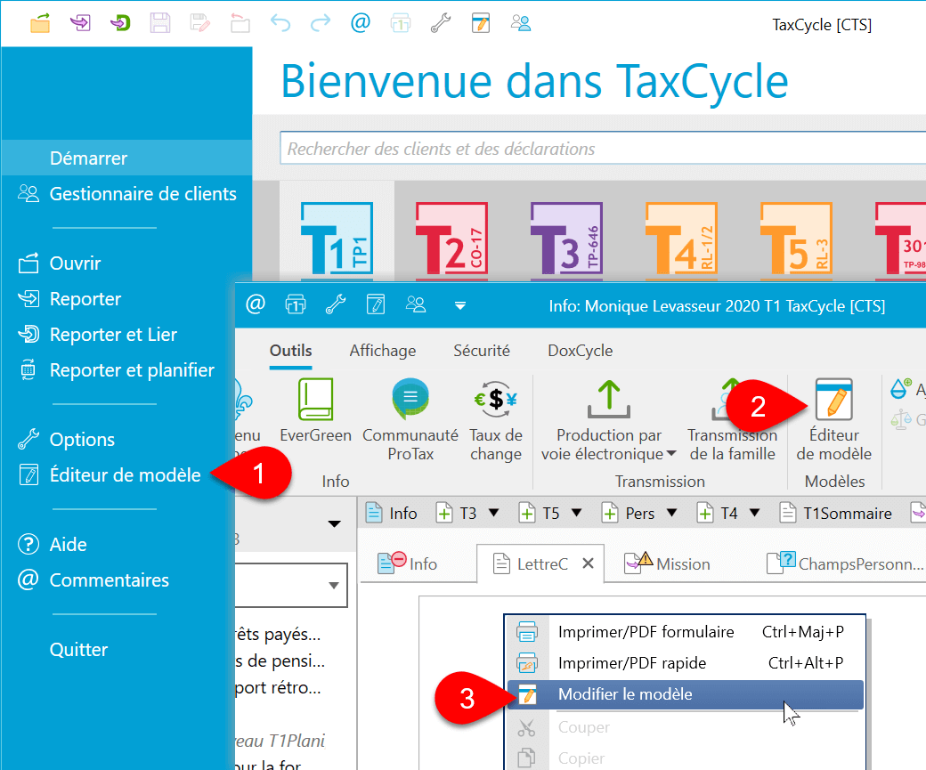The image size is (926, 770).
Task: Launch Éditeur de modèle from the Modèles ribbon group
Action: click(834, 419)
